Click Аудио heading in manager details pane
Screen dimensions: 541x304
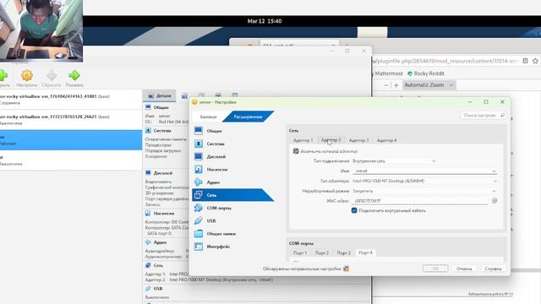160,242
